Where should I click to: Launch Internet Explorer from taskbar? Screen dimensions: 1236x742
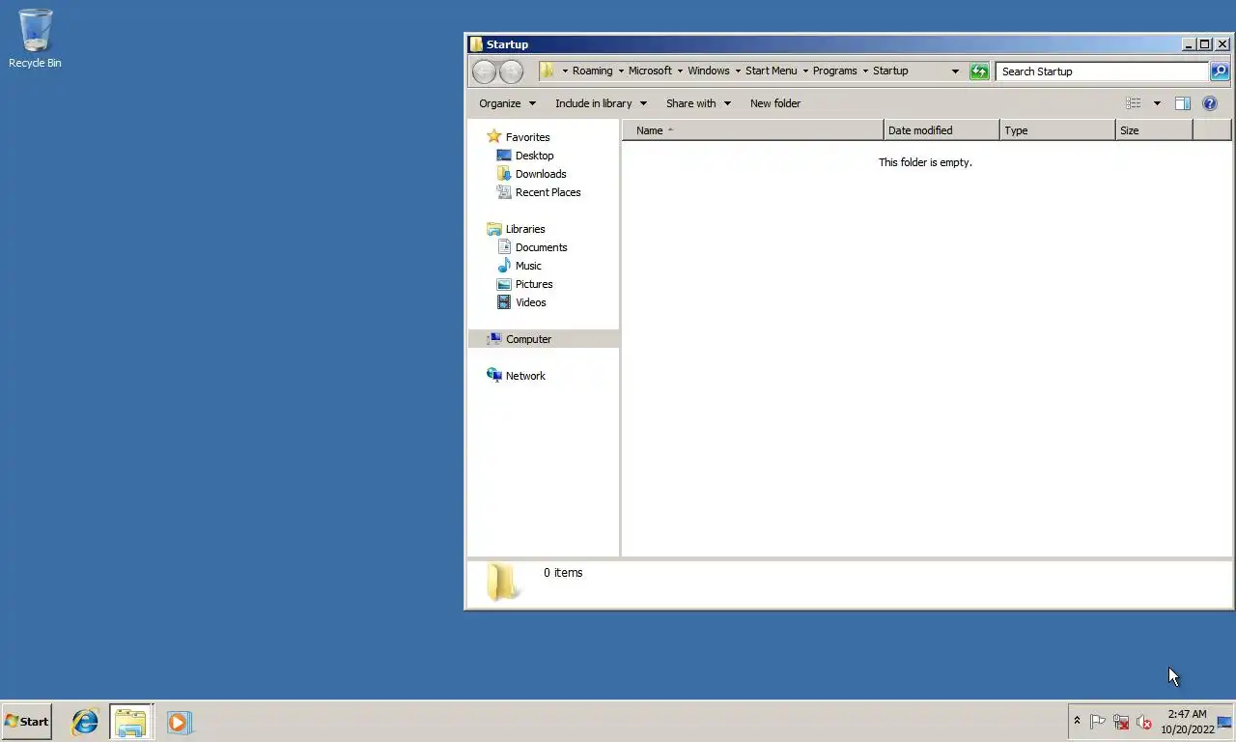(x=85, y=722)
